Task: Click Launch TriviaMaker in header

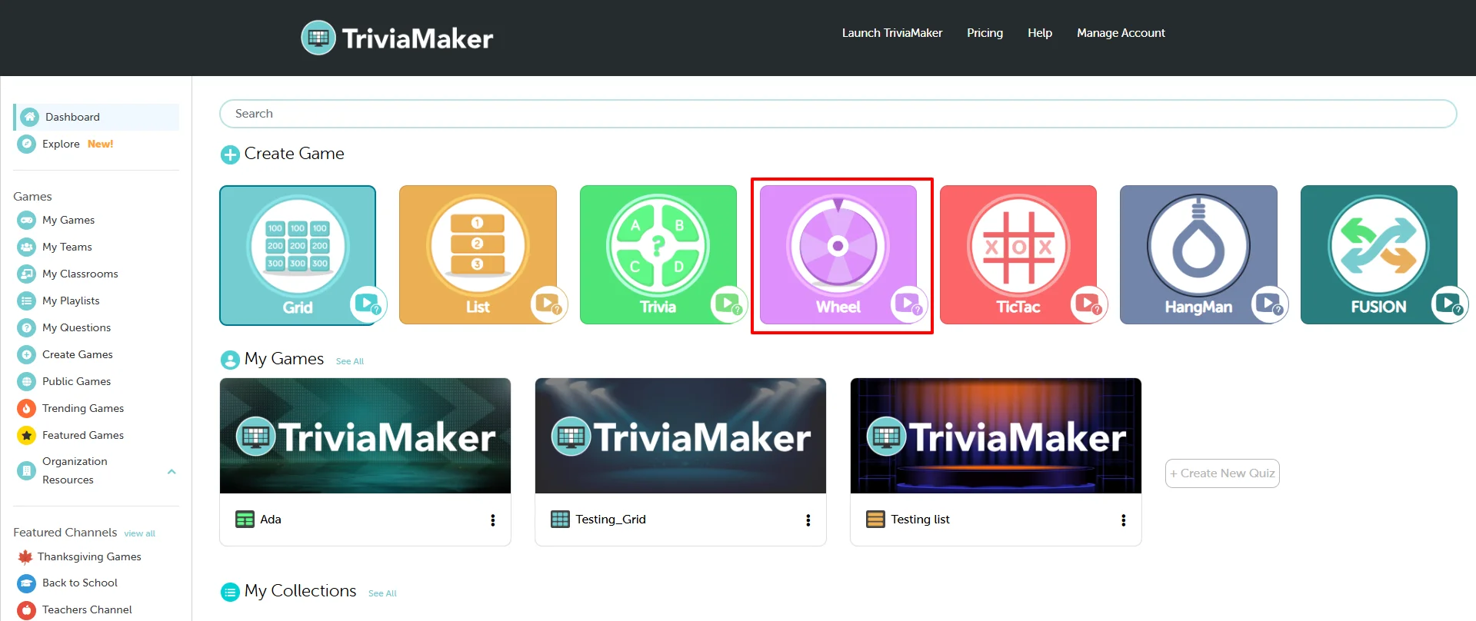Action: (x=892, y=33)
